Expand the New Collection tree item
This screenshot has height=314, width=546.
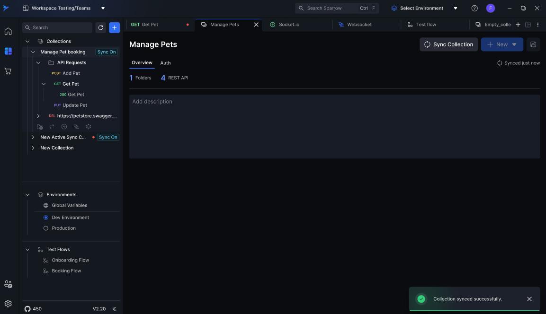pyautogui.click(x=33, y=148)
